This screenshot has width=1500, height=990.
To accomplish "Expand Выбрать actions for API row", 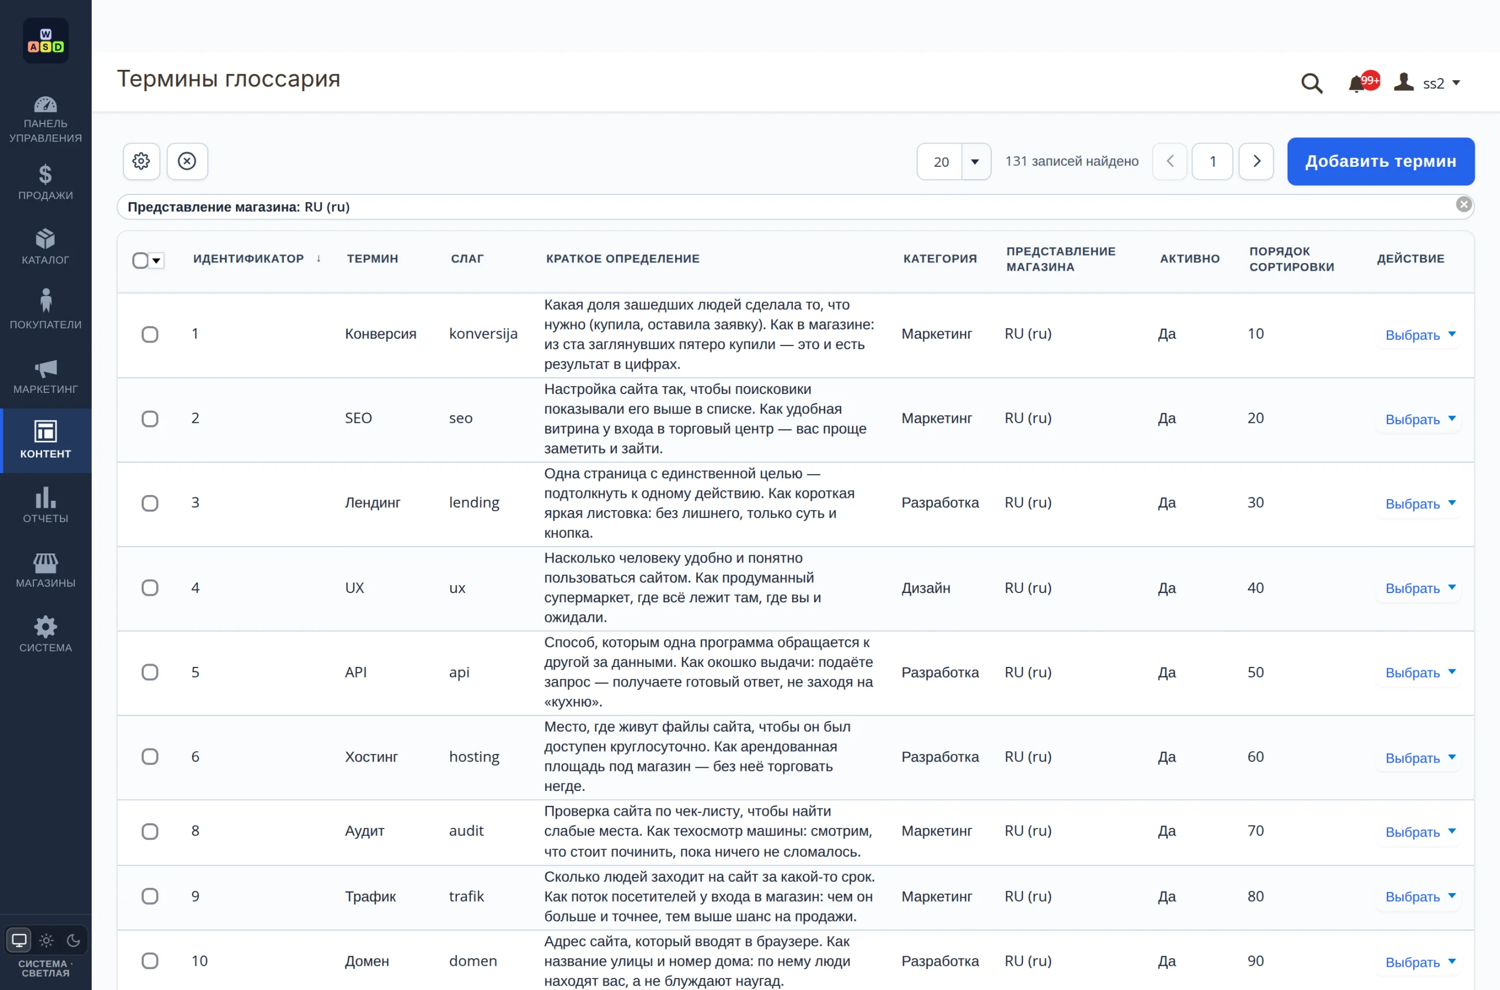I will point(1420,673).
